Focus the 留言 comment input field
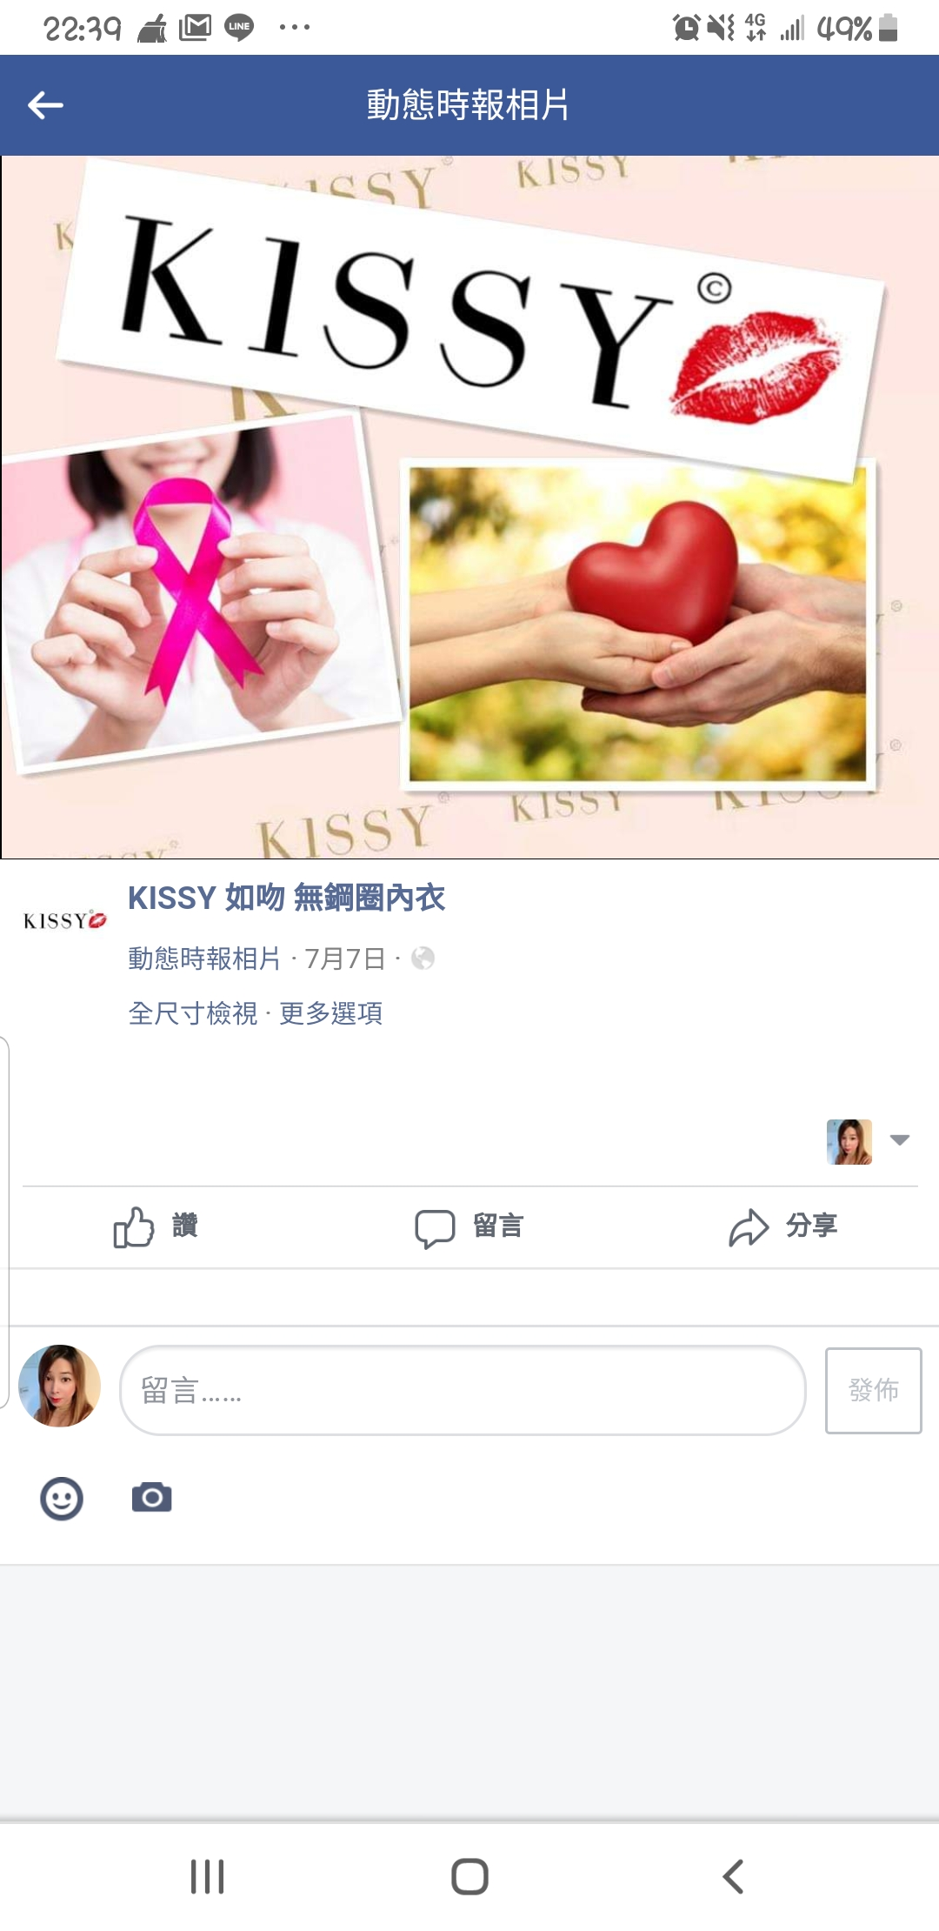 463,1390
